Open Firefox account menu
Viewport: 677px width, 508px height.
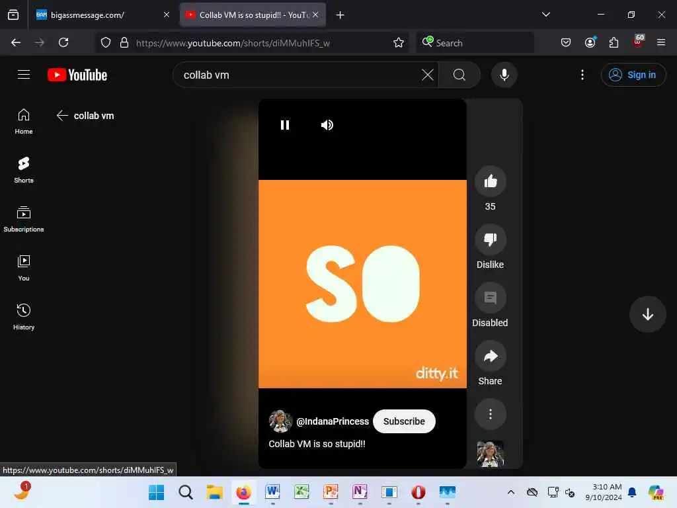click(x=590, y=42)
